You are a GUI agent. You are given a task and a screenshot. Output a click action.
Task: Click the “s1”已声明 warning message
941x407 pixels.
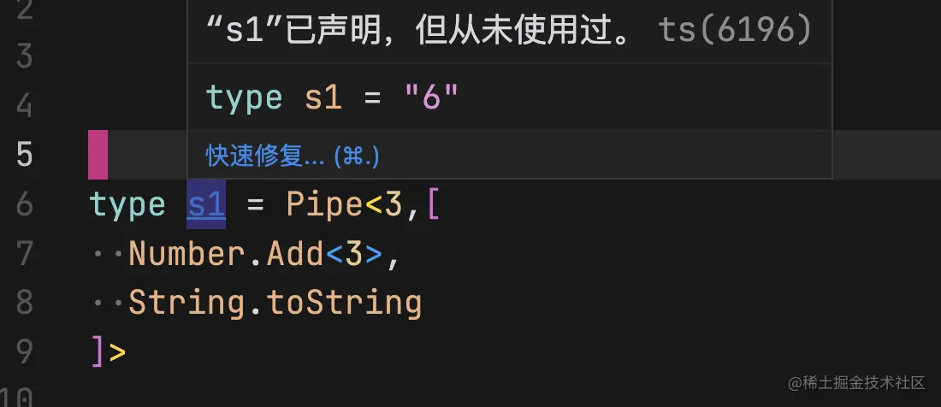click(x=417, y=30)
